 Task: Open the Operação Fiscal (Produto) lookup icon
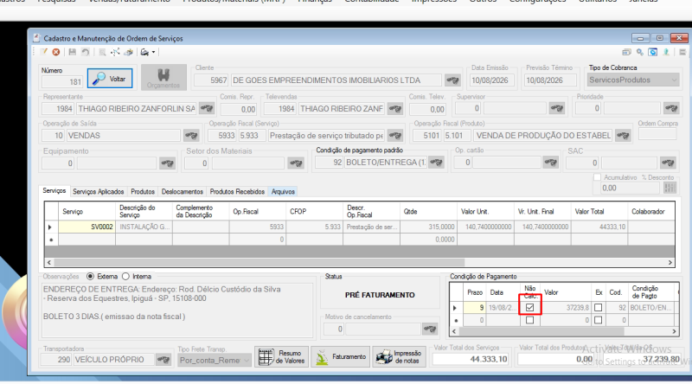click(x=623, y=136)
